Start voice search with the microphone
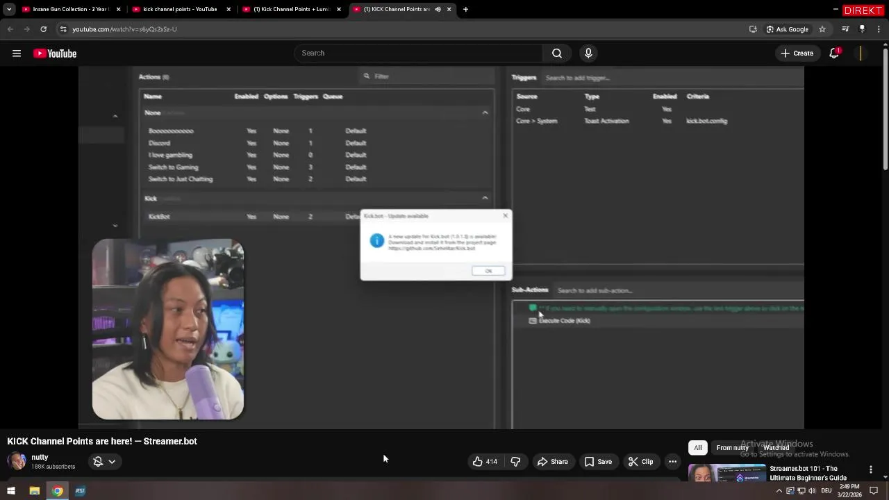The image size is (889, 500). (x=588, y=53)
